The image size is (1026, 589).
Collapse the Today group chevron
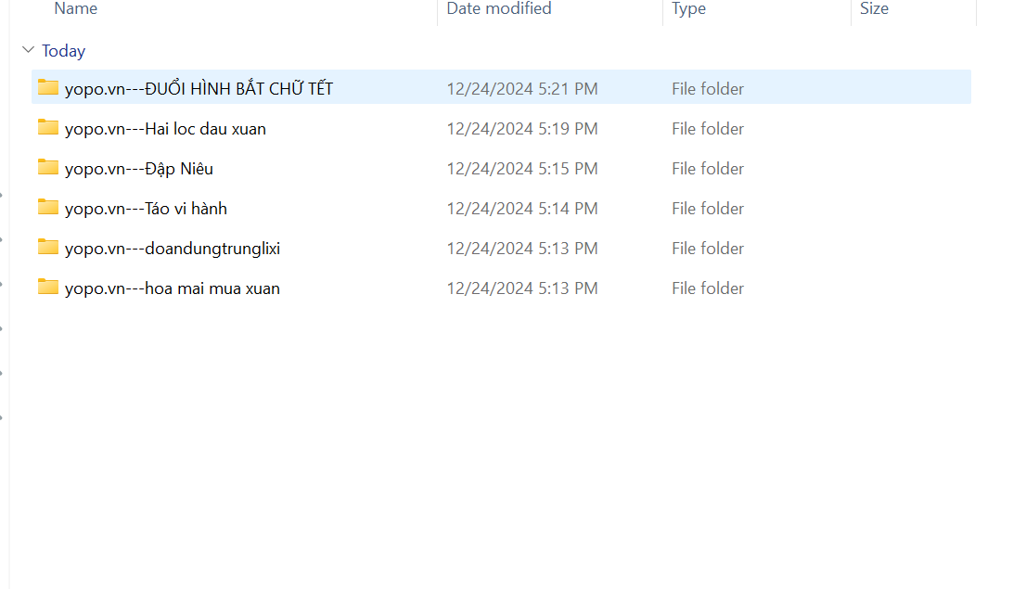coord(29,51)
